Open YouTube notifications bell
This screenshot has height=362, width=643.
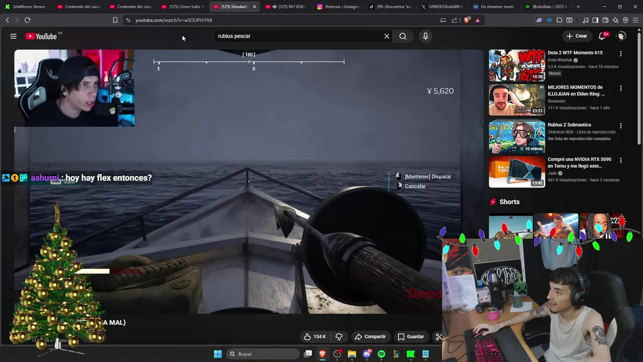(602, 36)
